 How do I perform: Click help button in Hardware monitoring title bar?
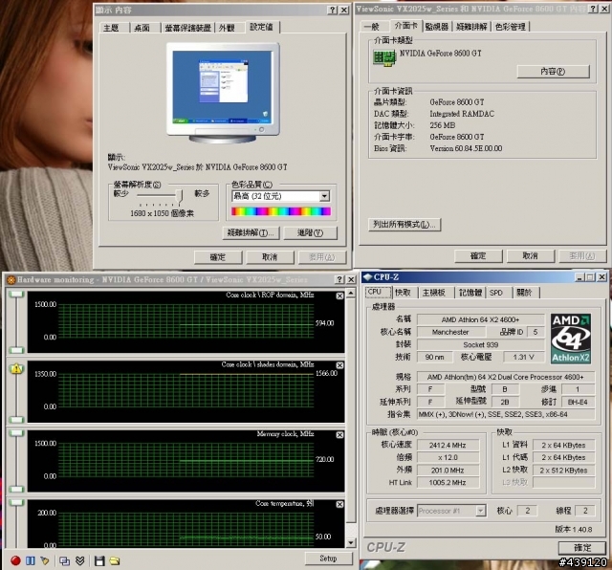click(339, 279)
